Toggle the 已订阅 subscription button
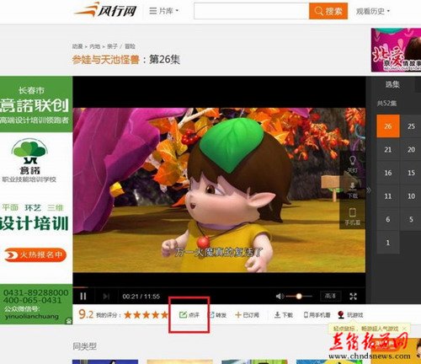This screenshot has width=421, height=364. pyautogui.click(x=247, y=315)
